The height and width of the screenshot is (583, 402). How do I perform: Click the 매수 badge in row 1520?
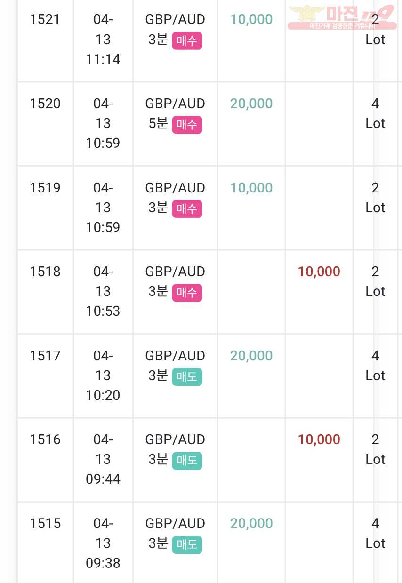[x=187, y=125]
